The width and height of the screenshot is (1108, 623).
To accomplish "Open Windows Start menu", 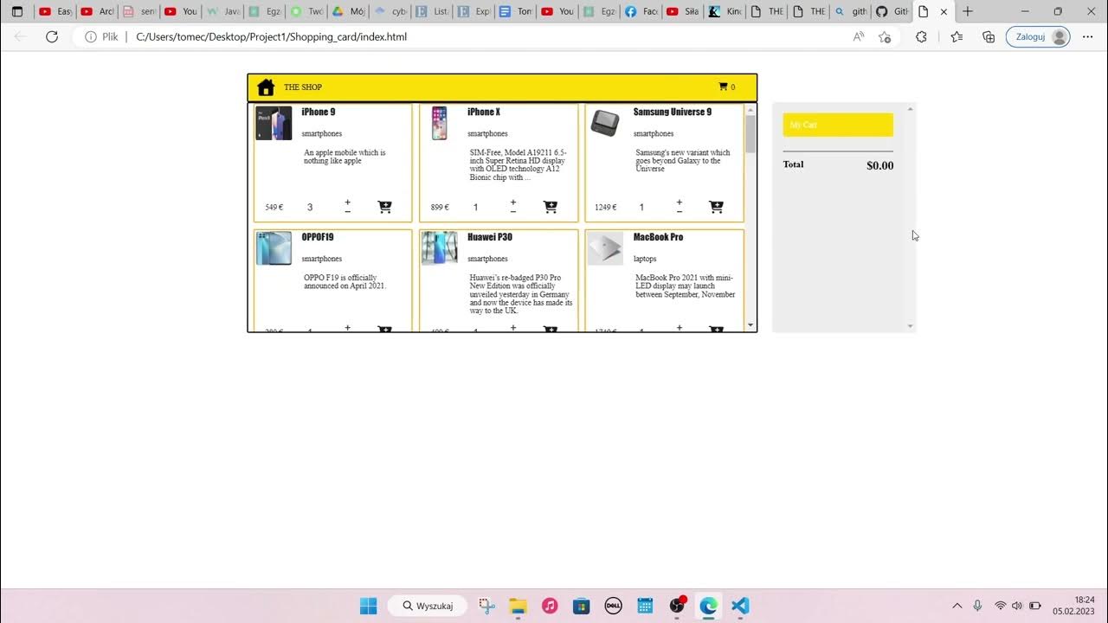I will coord(368,606).
